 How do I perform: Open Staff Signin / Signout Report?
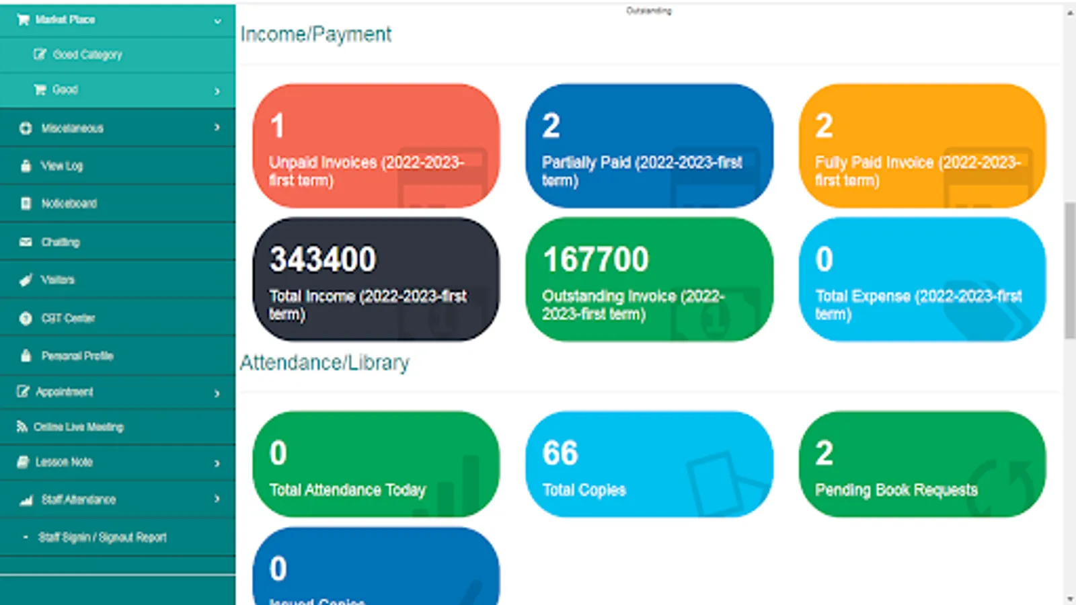click(x=102, y=537)
